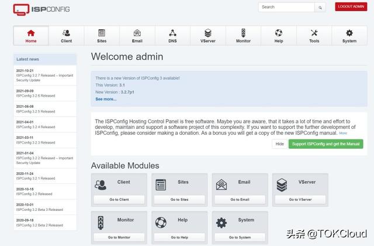Follow the 'See more...' update link
The height and width of the screenshot is (246, 374).
(x=106, y=99)
